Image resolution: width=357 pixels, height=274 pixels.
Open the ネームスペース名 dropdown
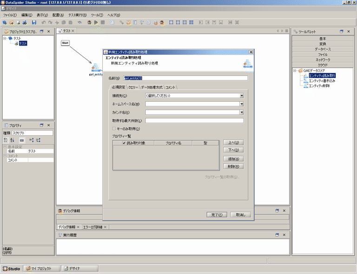pos(242,104)
